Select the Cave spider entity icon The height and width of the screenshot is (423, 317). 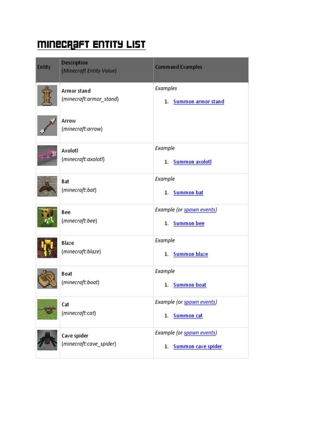[x=47, y=340]
